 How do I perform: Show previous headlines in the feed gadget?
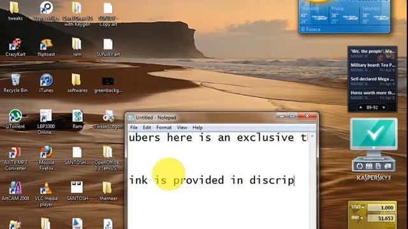click(x=361, y=108)
